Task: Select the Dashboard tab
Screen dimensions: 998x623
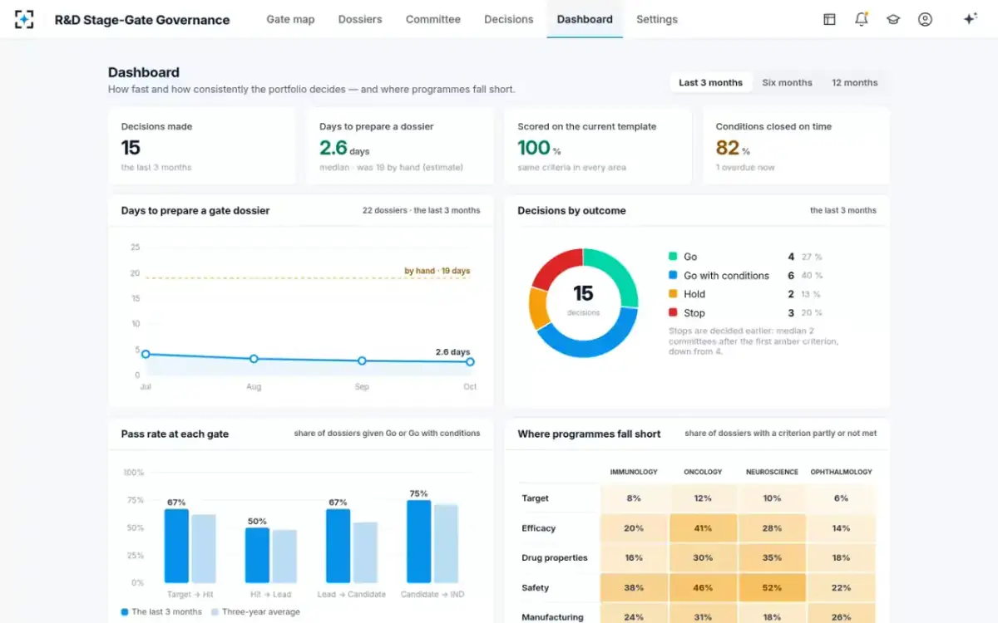Action: click(585, 19)
